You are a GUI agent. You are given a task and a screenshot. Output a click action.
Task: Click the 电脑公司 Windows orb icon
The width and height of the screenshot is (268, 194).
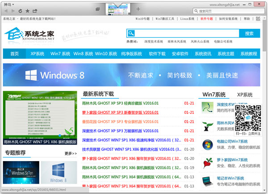(x=208, y=145)
